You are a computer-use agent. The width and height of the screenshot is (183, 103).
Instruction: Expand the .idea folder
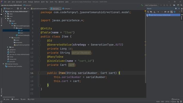[x=6, y=14]
